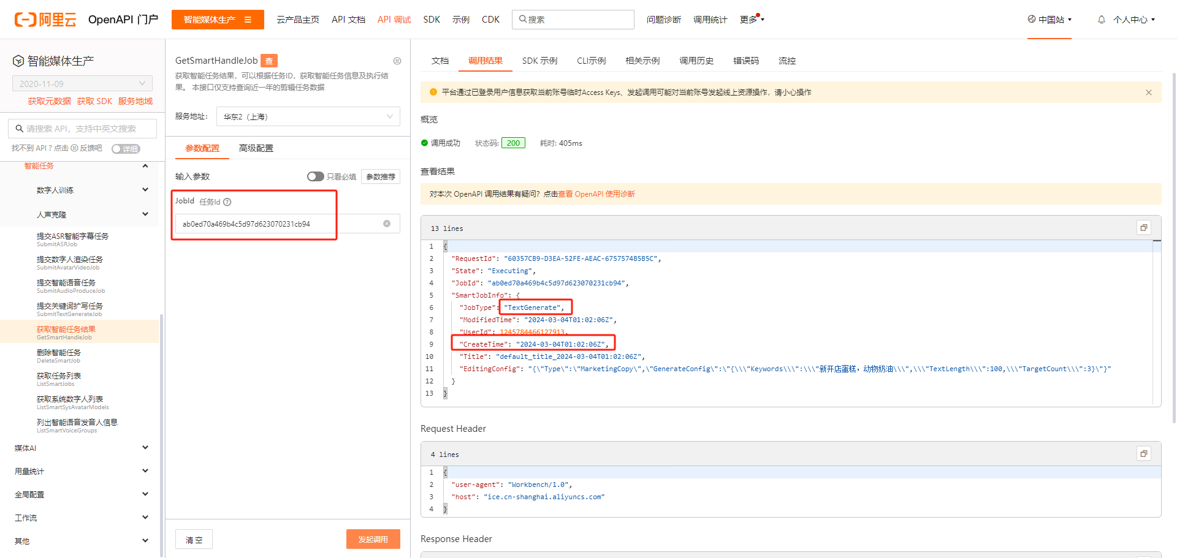This screenshot has height=558, width=1177.
Task: Click the green success check icon
Action: pyautogui.click(x=424, y=143)
